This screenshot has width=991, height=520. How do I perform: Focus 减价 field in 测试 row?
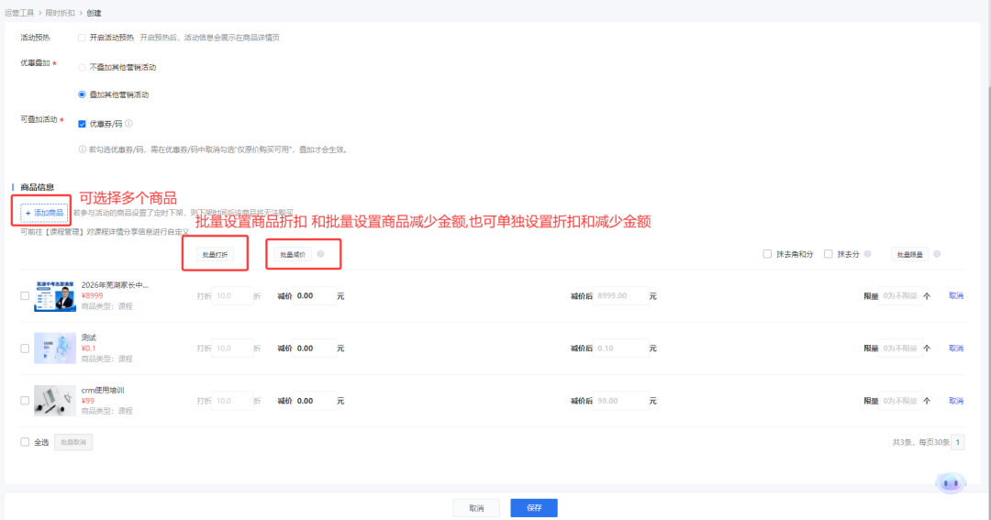click(x=315, y=349)
